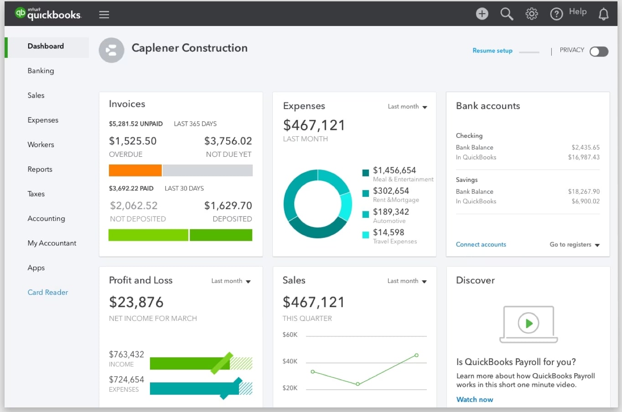Click the Resume setup progress bar
622x412 pixels.
529,51
